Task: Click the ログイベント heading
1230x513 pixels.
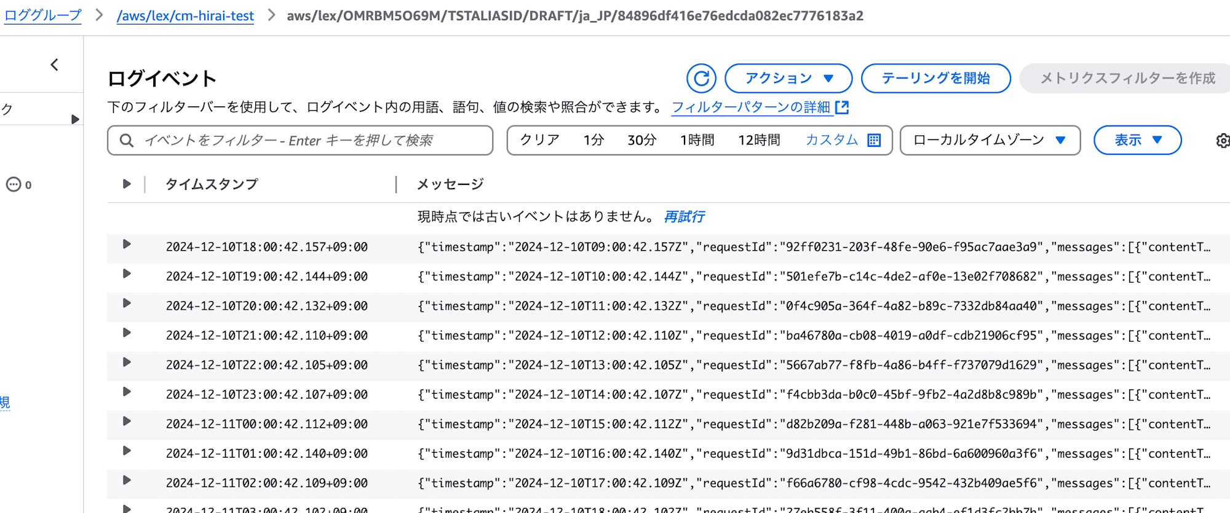Action: coord(162,79)
